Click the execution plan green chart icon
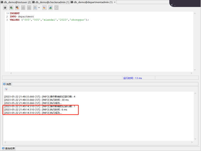201x151 pixels. pos(50,8)
